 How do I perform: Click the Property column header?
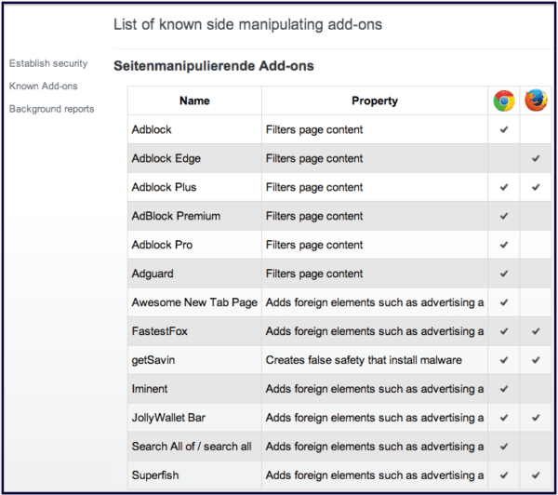coord(375,100)
